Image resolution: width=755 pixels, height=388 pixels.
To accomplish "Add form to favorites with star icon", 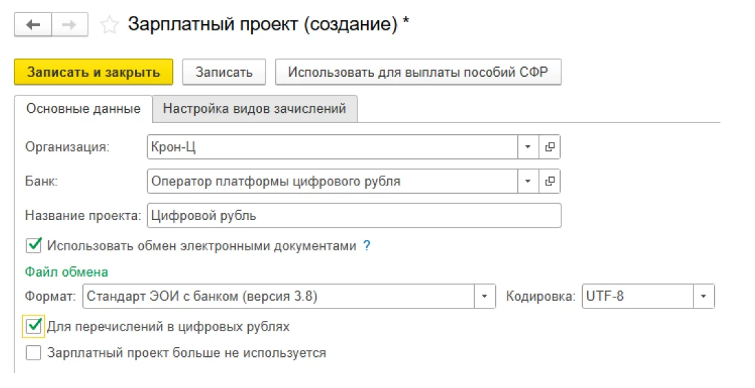I will tap(109, 25).
